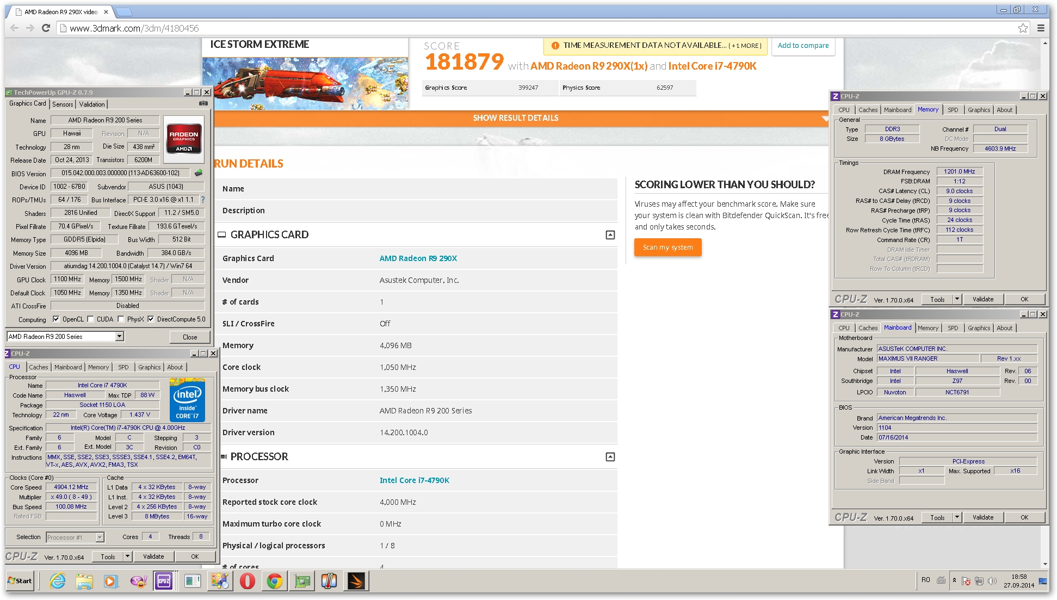
Task: Click the Radeon Graphics logo in GPU-Z
Action: coord(184,139)
